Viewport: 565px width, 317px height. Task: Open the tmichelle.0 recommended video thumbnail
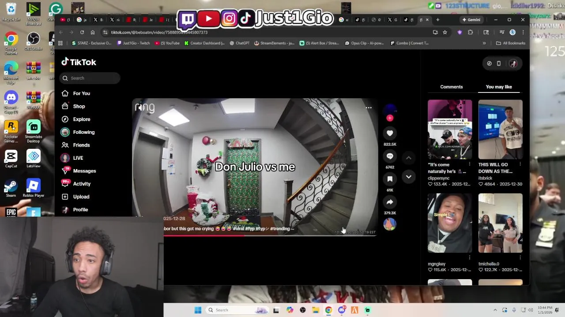[x=501, y=223]
